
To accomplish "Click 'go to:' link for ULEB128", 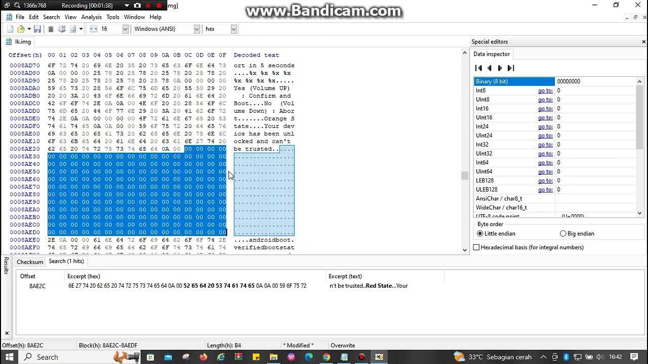I will pos(545,190).
